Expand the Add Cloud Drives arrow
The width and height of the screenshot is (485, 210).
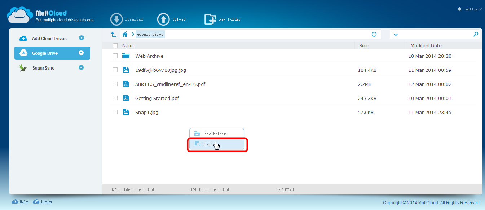81,38
